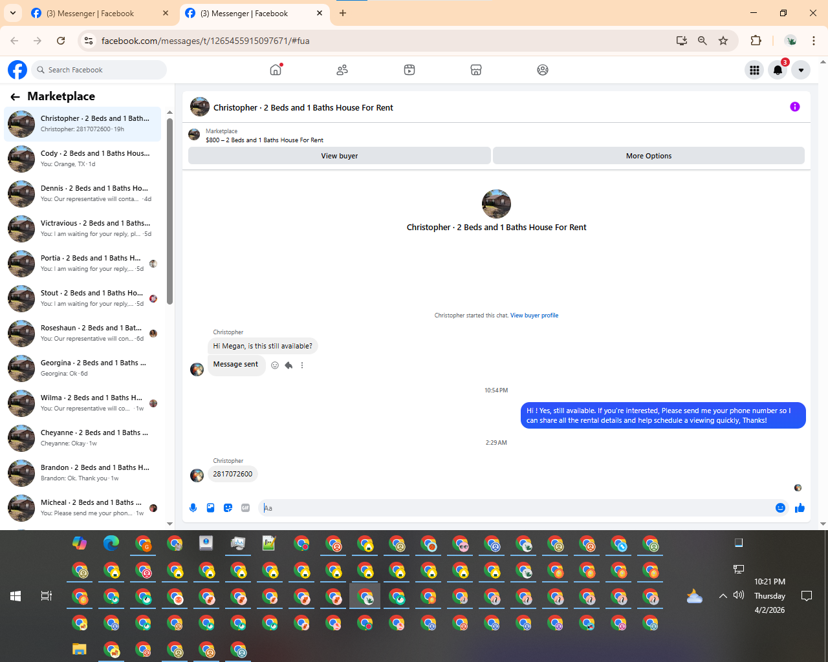Open Brandon's conversation in the list

83,473
